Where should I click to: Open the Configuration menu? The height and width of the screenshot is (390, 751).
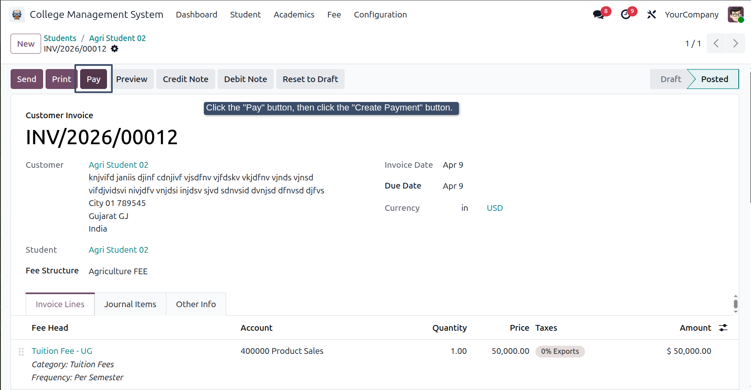point(380,15)
